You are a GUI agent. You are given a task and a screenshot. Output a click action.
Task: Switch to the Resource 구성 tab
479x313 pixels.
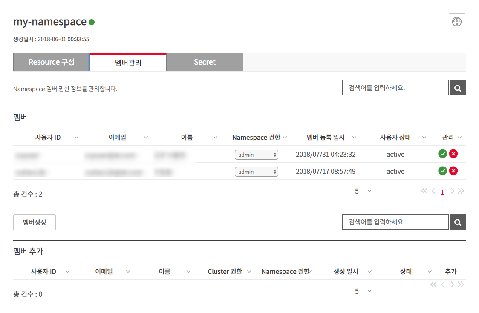click(51, 62)
